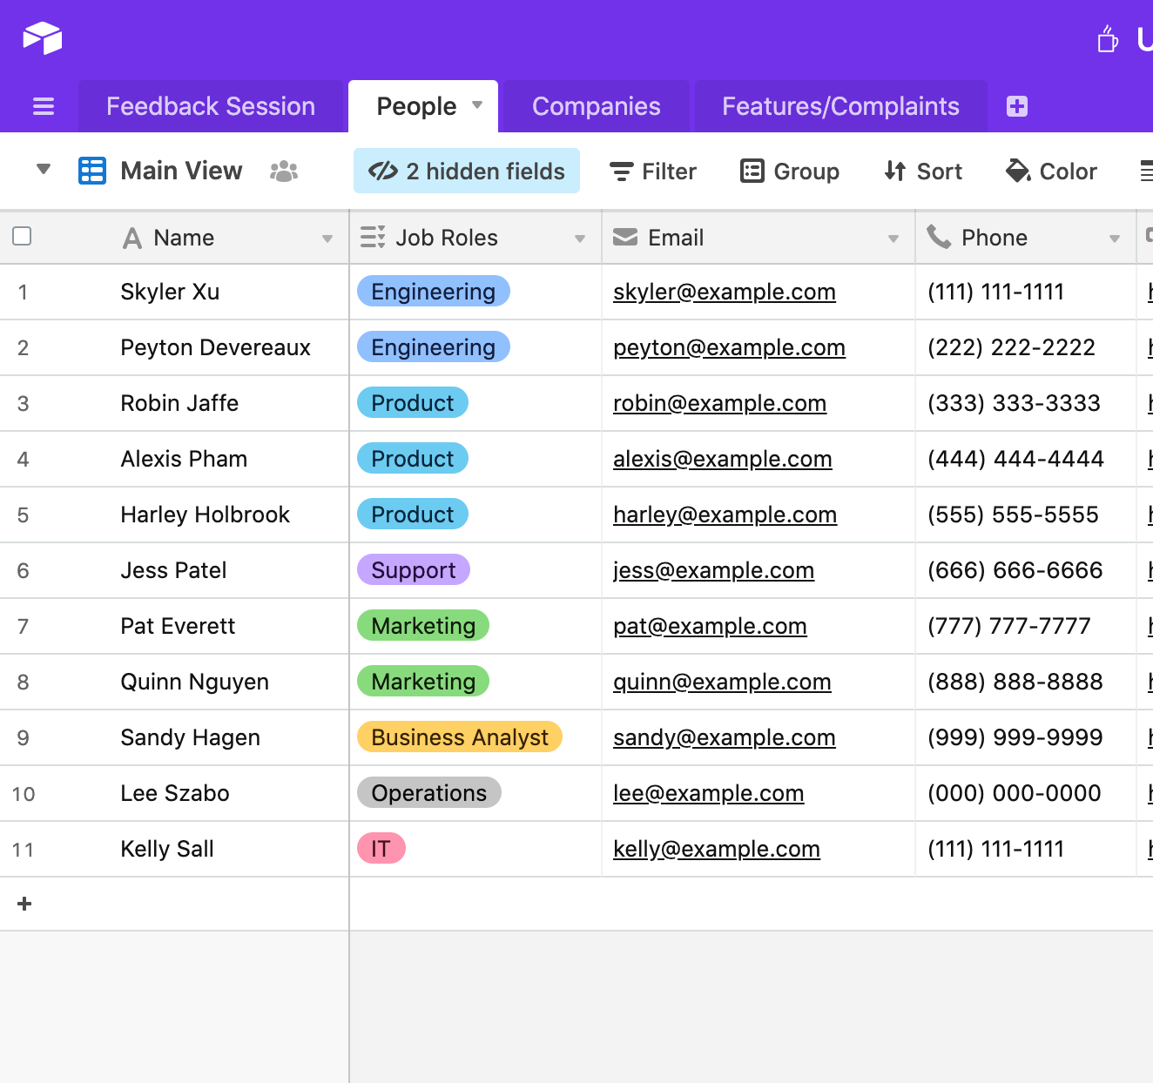Open the Main View grid icon

click(92, 171)
